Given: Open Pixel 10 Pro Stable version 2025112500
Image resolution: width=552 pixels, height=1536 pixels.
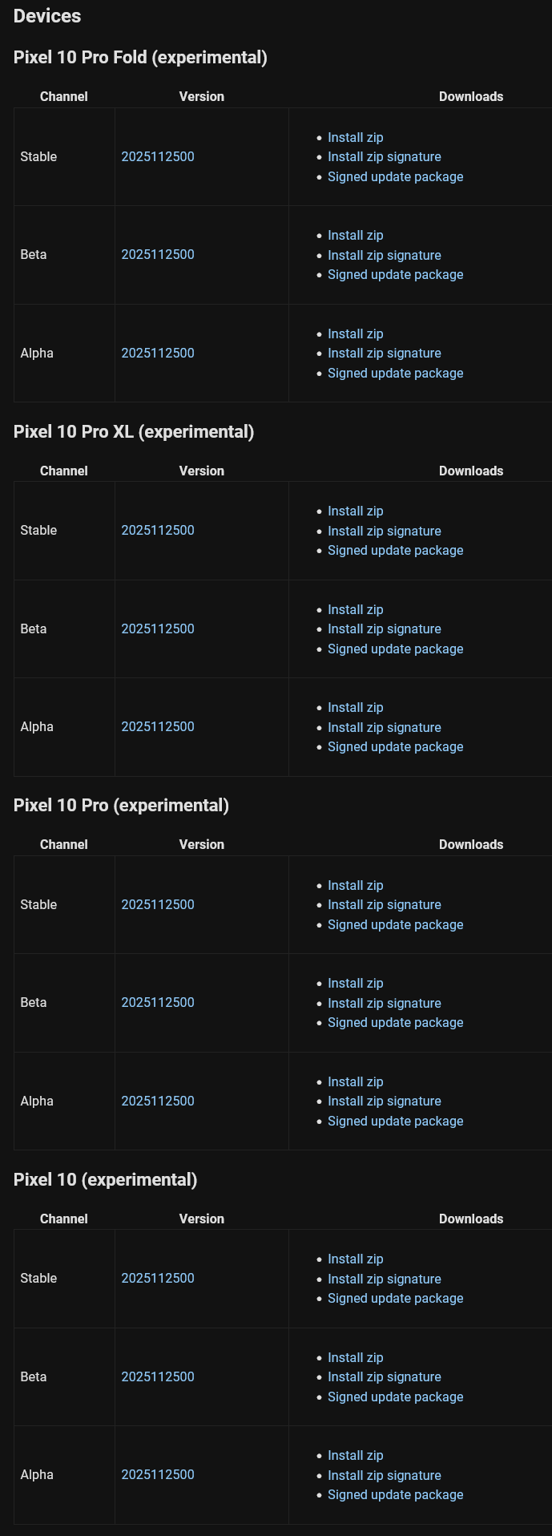Looking at the screenshot, I should (158, 904).
